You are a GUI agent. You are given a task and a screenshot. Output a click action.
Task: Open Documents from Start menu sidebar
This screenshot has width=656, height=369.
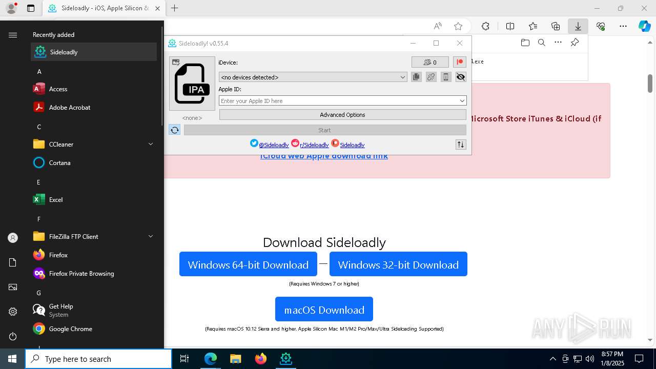(13, 262)
